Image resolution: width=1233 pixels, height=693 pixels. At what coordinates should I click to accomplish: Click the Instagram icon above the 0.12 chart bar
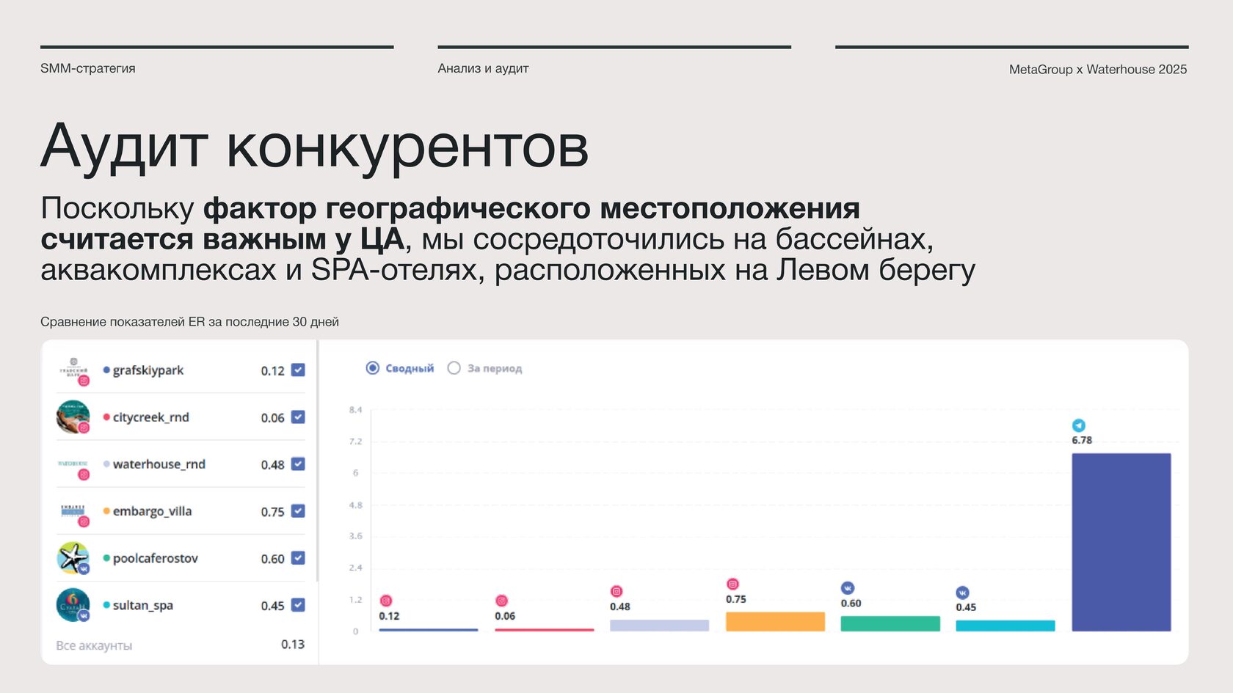386,601
